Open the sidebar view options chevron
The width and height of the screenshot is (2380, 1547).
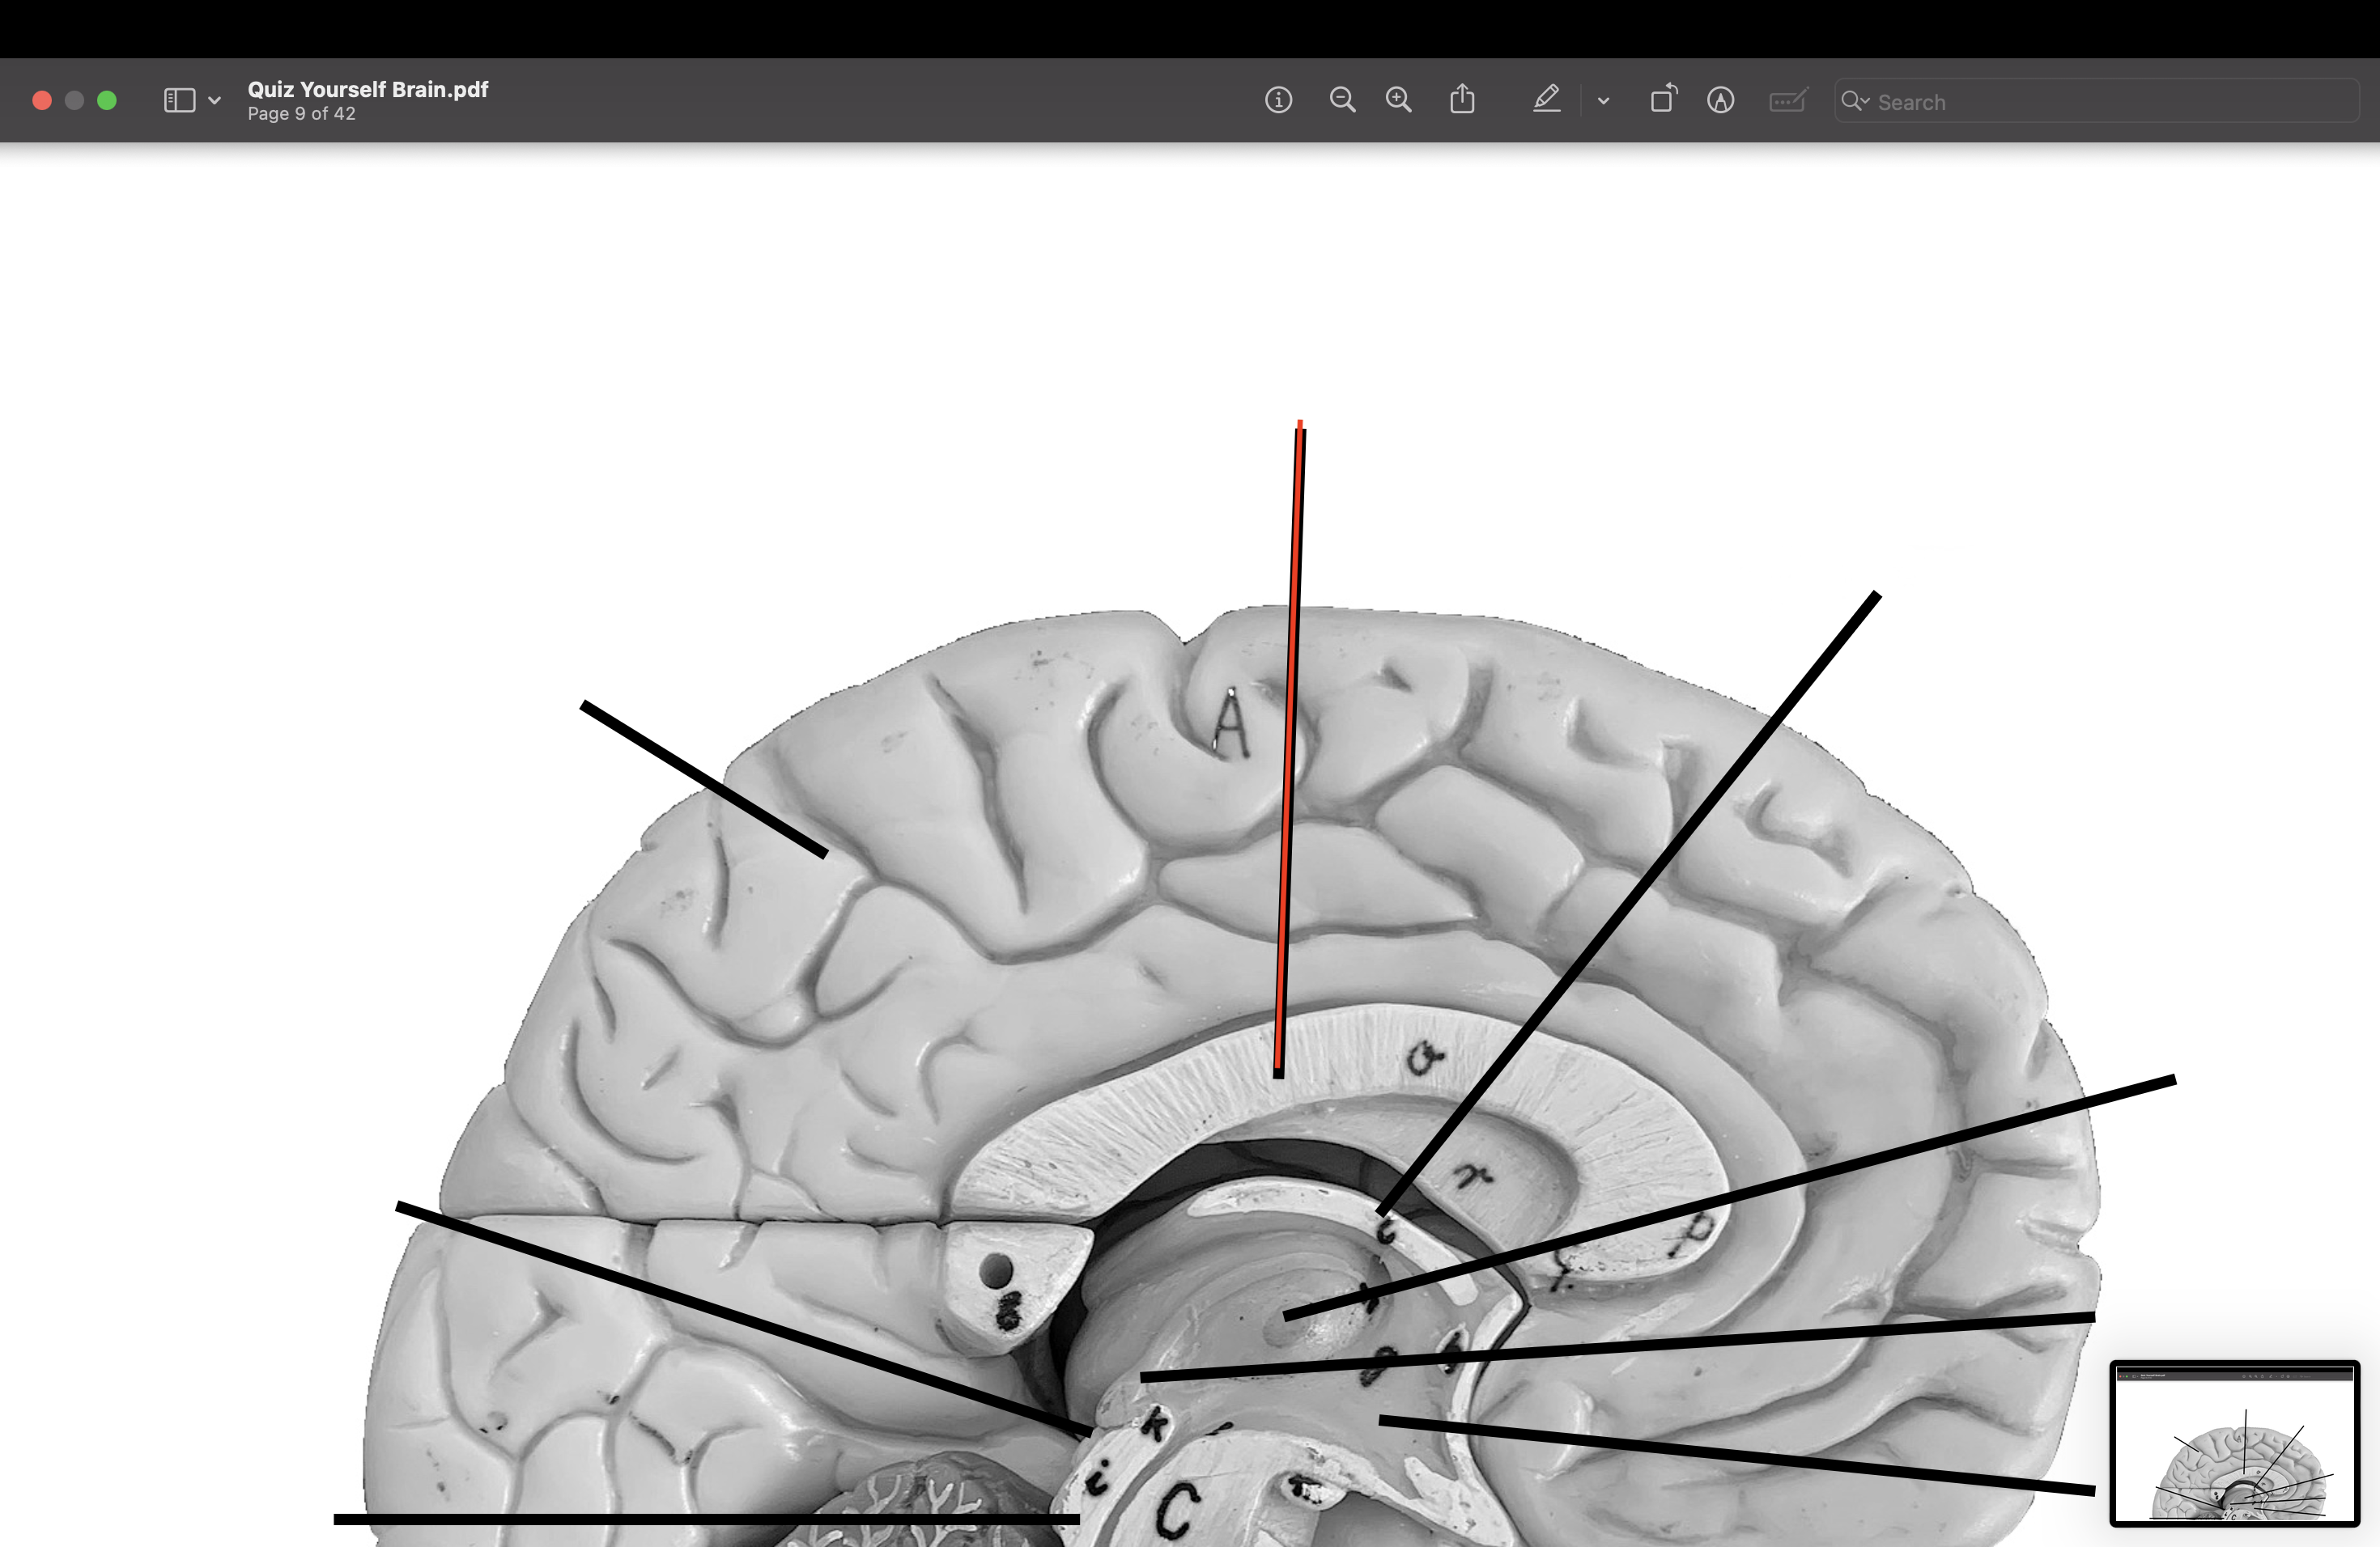214,101
